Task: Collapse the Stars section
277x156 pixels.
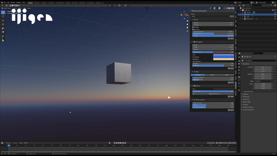Action: (x=193, y=72)
